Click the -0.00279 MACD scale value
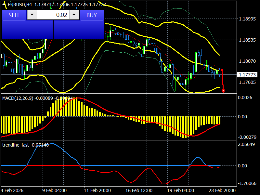 point(247,137)
